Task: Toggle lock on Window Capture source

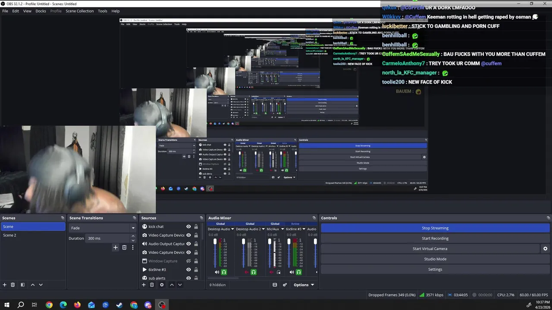Action: click(x=196, y=261)
